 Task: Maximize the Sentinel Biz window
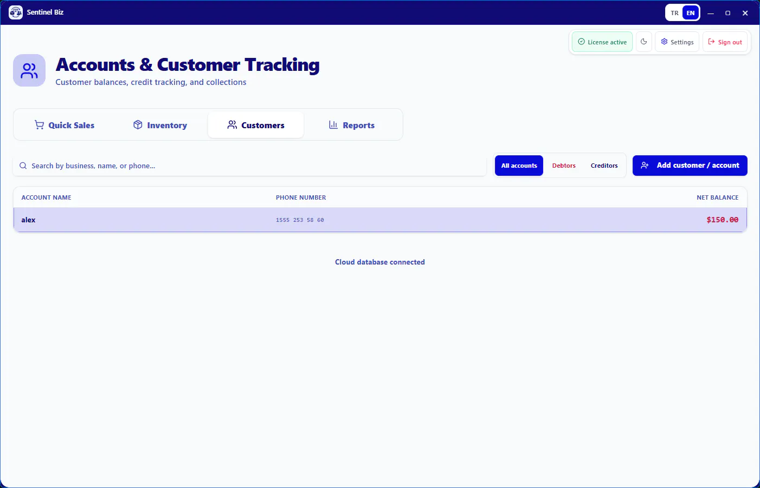point(728,13)
